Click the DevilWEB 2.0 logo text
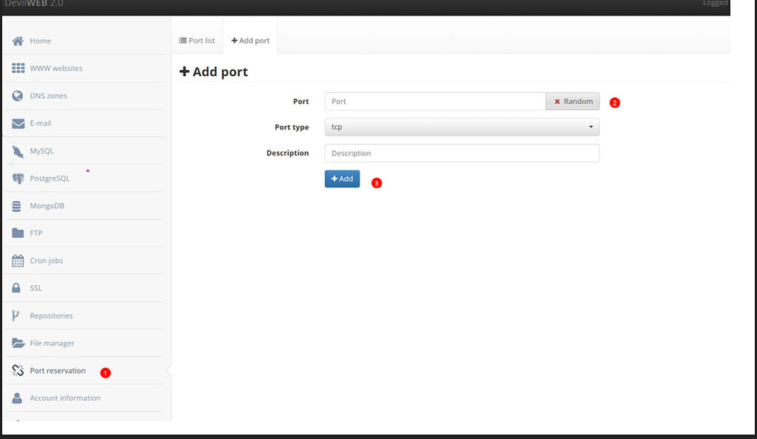The width and height of the screenshot is (757, 439). [x=34, y=4]
